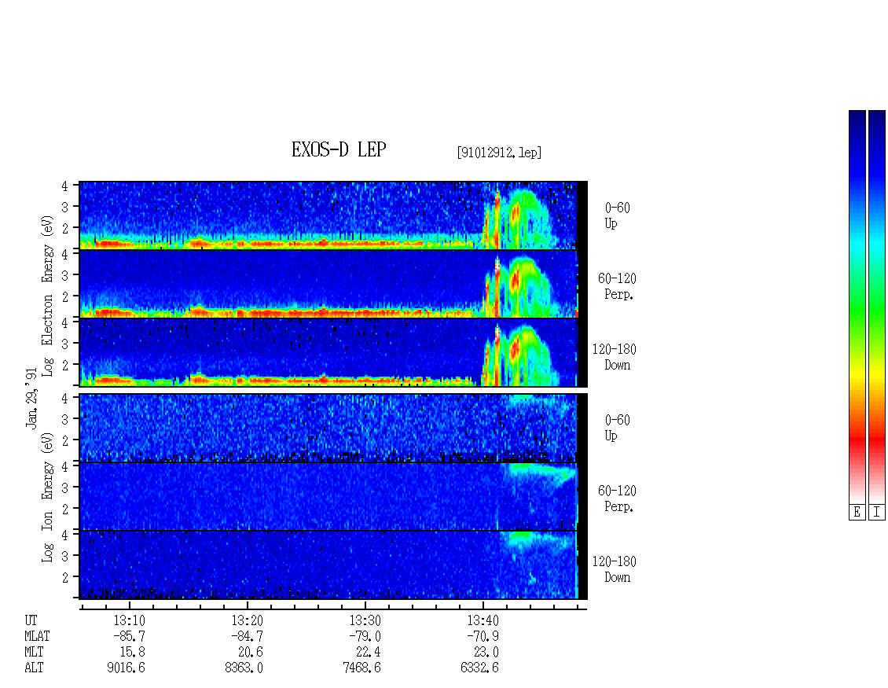Viewport: 888px width, 688px height.
Task: Click the 13:40 UT time label
Action: tap(483, 620)
